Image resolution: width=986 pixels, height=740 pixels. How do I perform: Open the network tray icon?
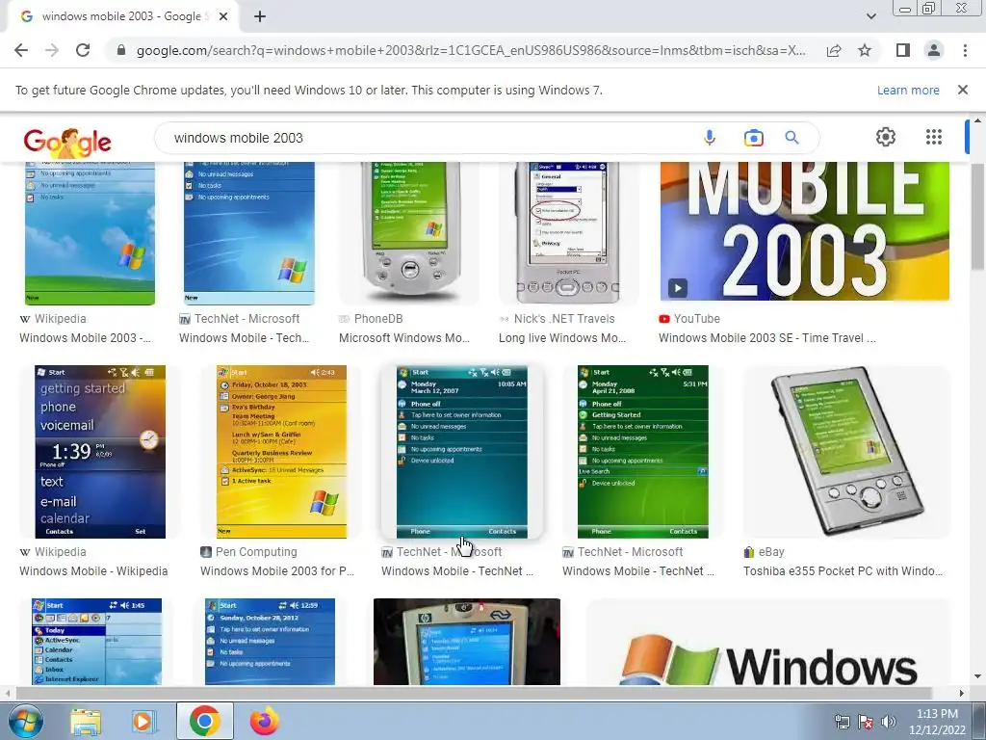pos(842,722)
